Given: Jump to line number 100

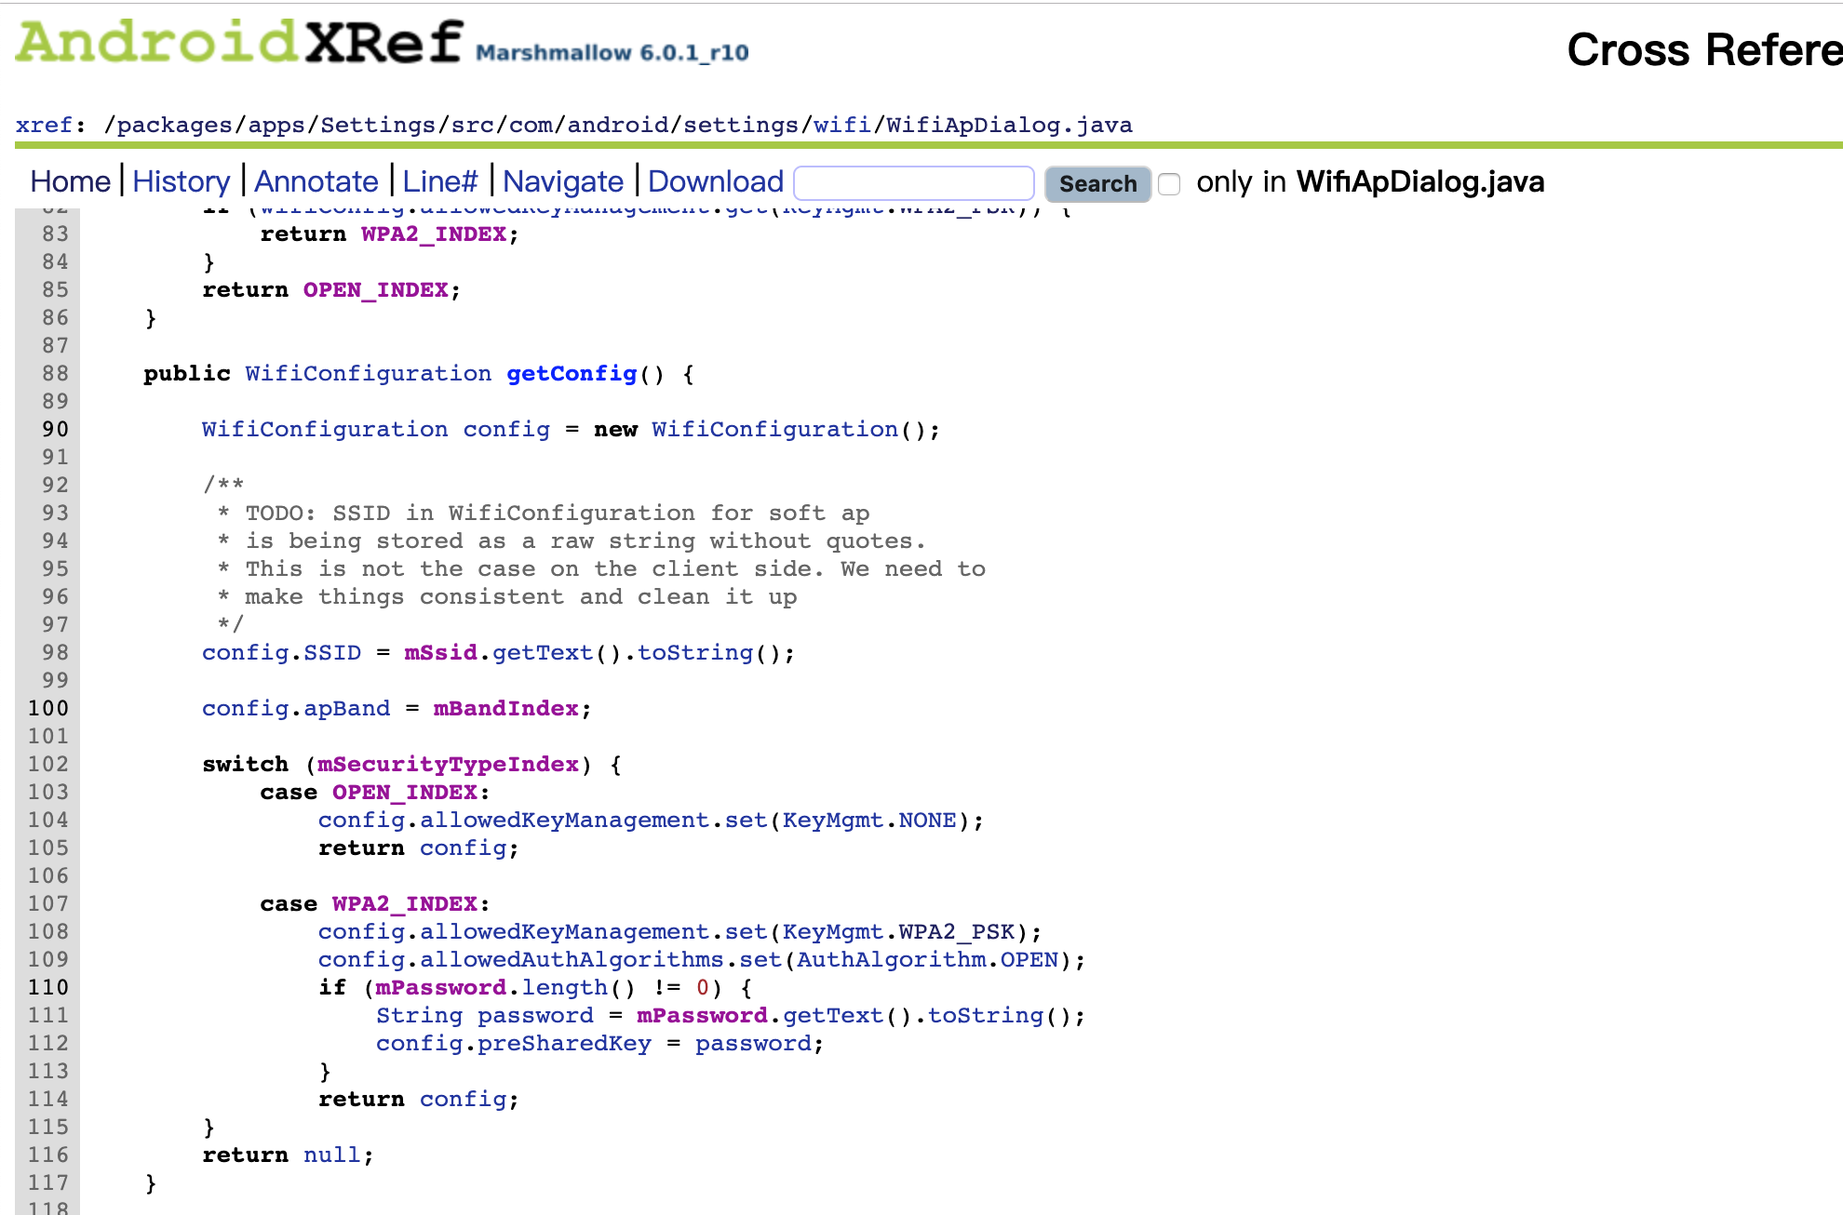Looking at the screenshot, I should (48, 708).
